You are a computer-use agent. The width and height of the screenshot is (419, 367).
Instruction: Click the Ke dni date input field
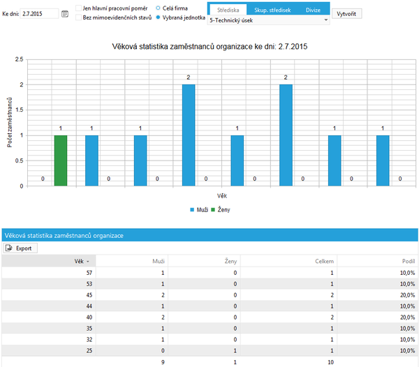39,14
